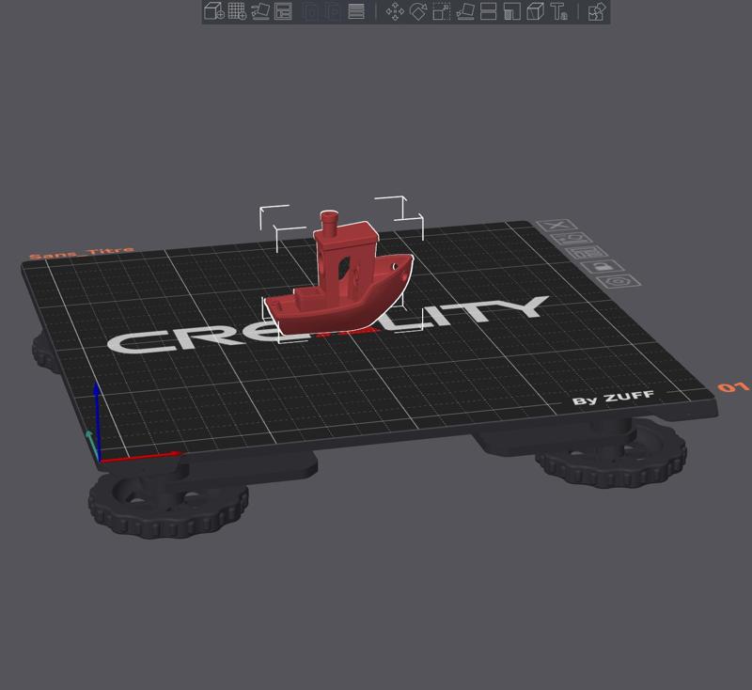
Task: Select the Text emboss tool
Action: click(558, 11)
